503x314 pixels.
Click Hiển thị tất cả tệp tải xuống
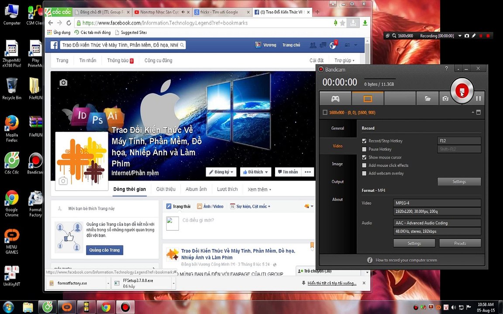(332, 283)
